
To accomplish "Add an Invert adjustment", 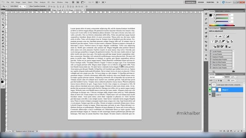I will point(214,47).
